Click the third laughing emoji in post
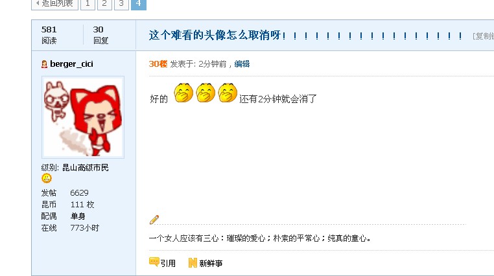Image resolution: width=494 pixels, height=276 pixels. click(x=228, y=93)
